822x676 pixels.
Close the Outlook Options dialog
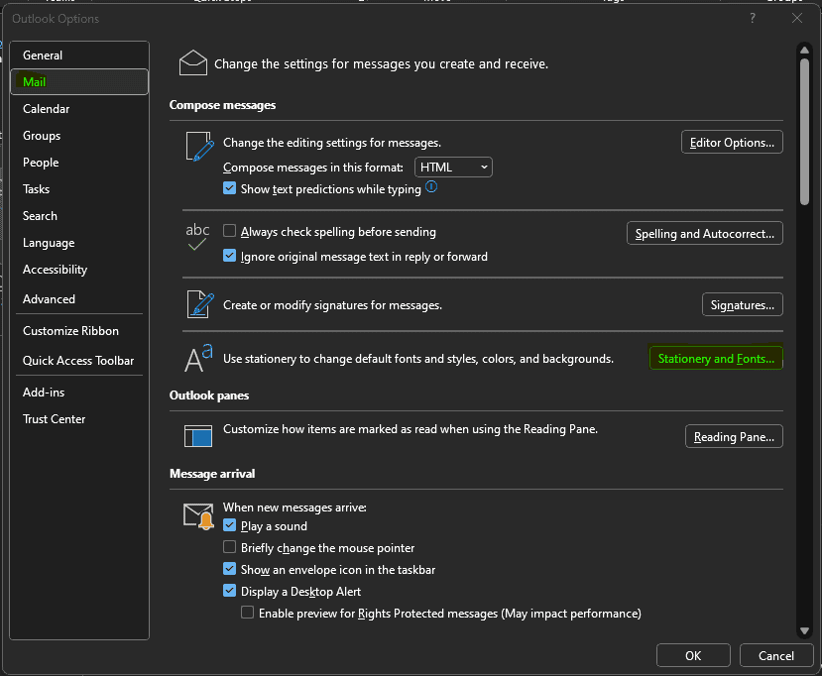(x=797, y=19)
